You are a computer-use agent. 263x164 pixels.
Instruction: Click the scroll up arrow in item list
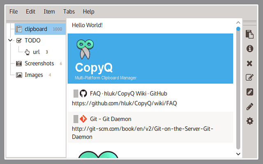[x=238, y=23]
